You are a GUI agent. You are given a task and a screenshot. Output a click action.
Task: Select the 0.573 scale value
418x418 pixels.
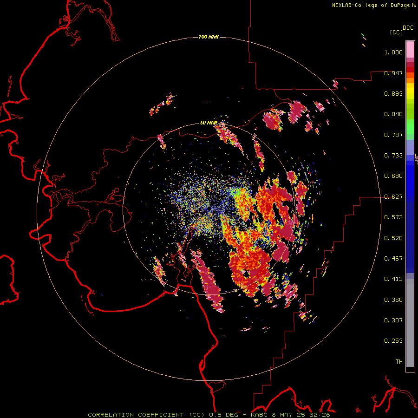pyautogui.click(x=393, y=217)
